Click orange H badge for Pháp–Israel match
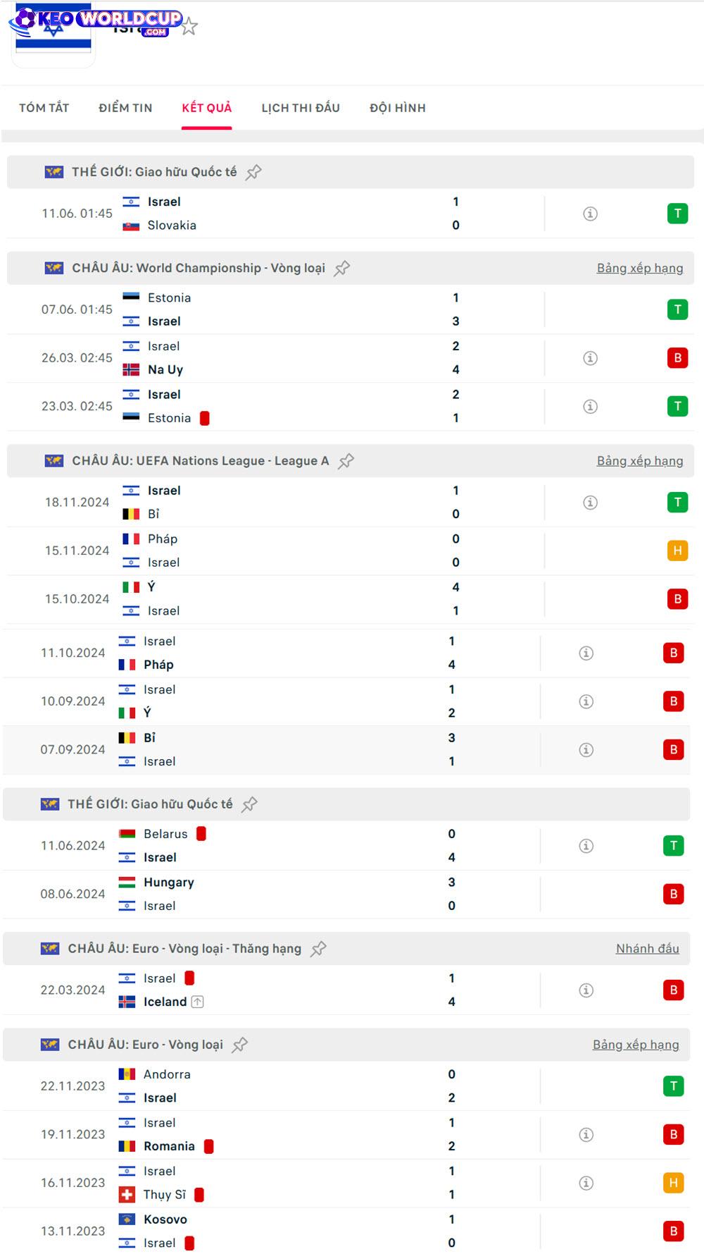Screen dimensions: 704x1254 click(x=677, y=551)
